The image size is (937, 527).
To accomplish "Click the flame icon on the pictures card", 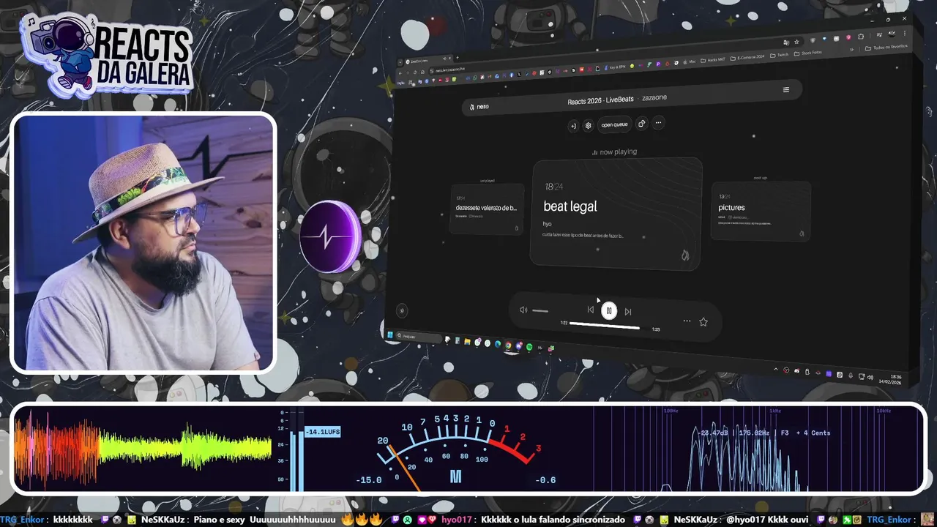I will [x=801, y=233].
